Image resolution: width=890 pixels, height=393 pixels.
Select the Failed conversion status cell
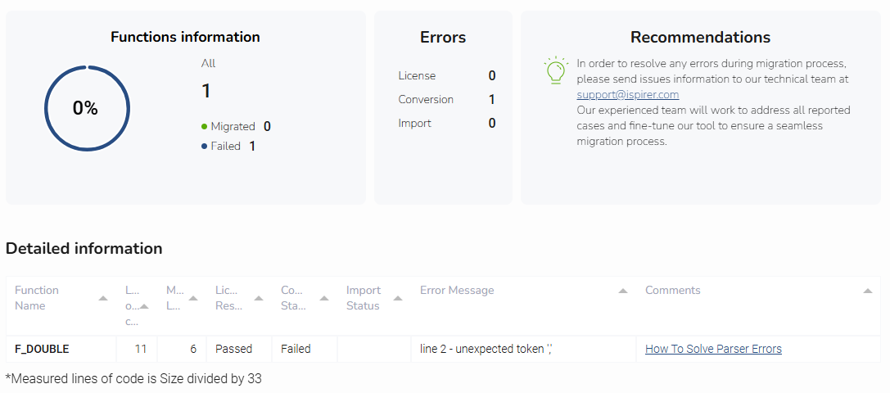(296, 349)
